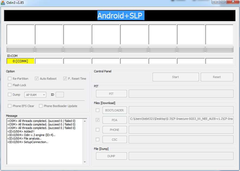
Task: Click the PDA browse button
Action: 115,120
